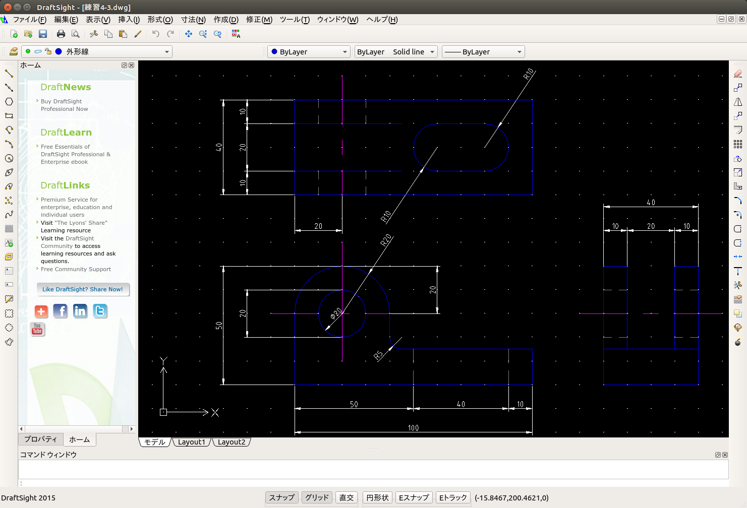
Task: Open the 編集(E) menu
Action: pos(66,20)
